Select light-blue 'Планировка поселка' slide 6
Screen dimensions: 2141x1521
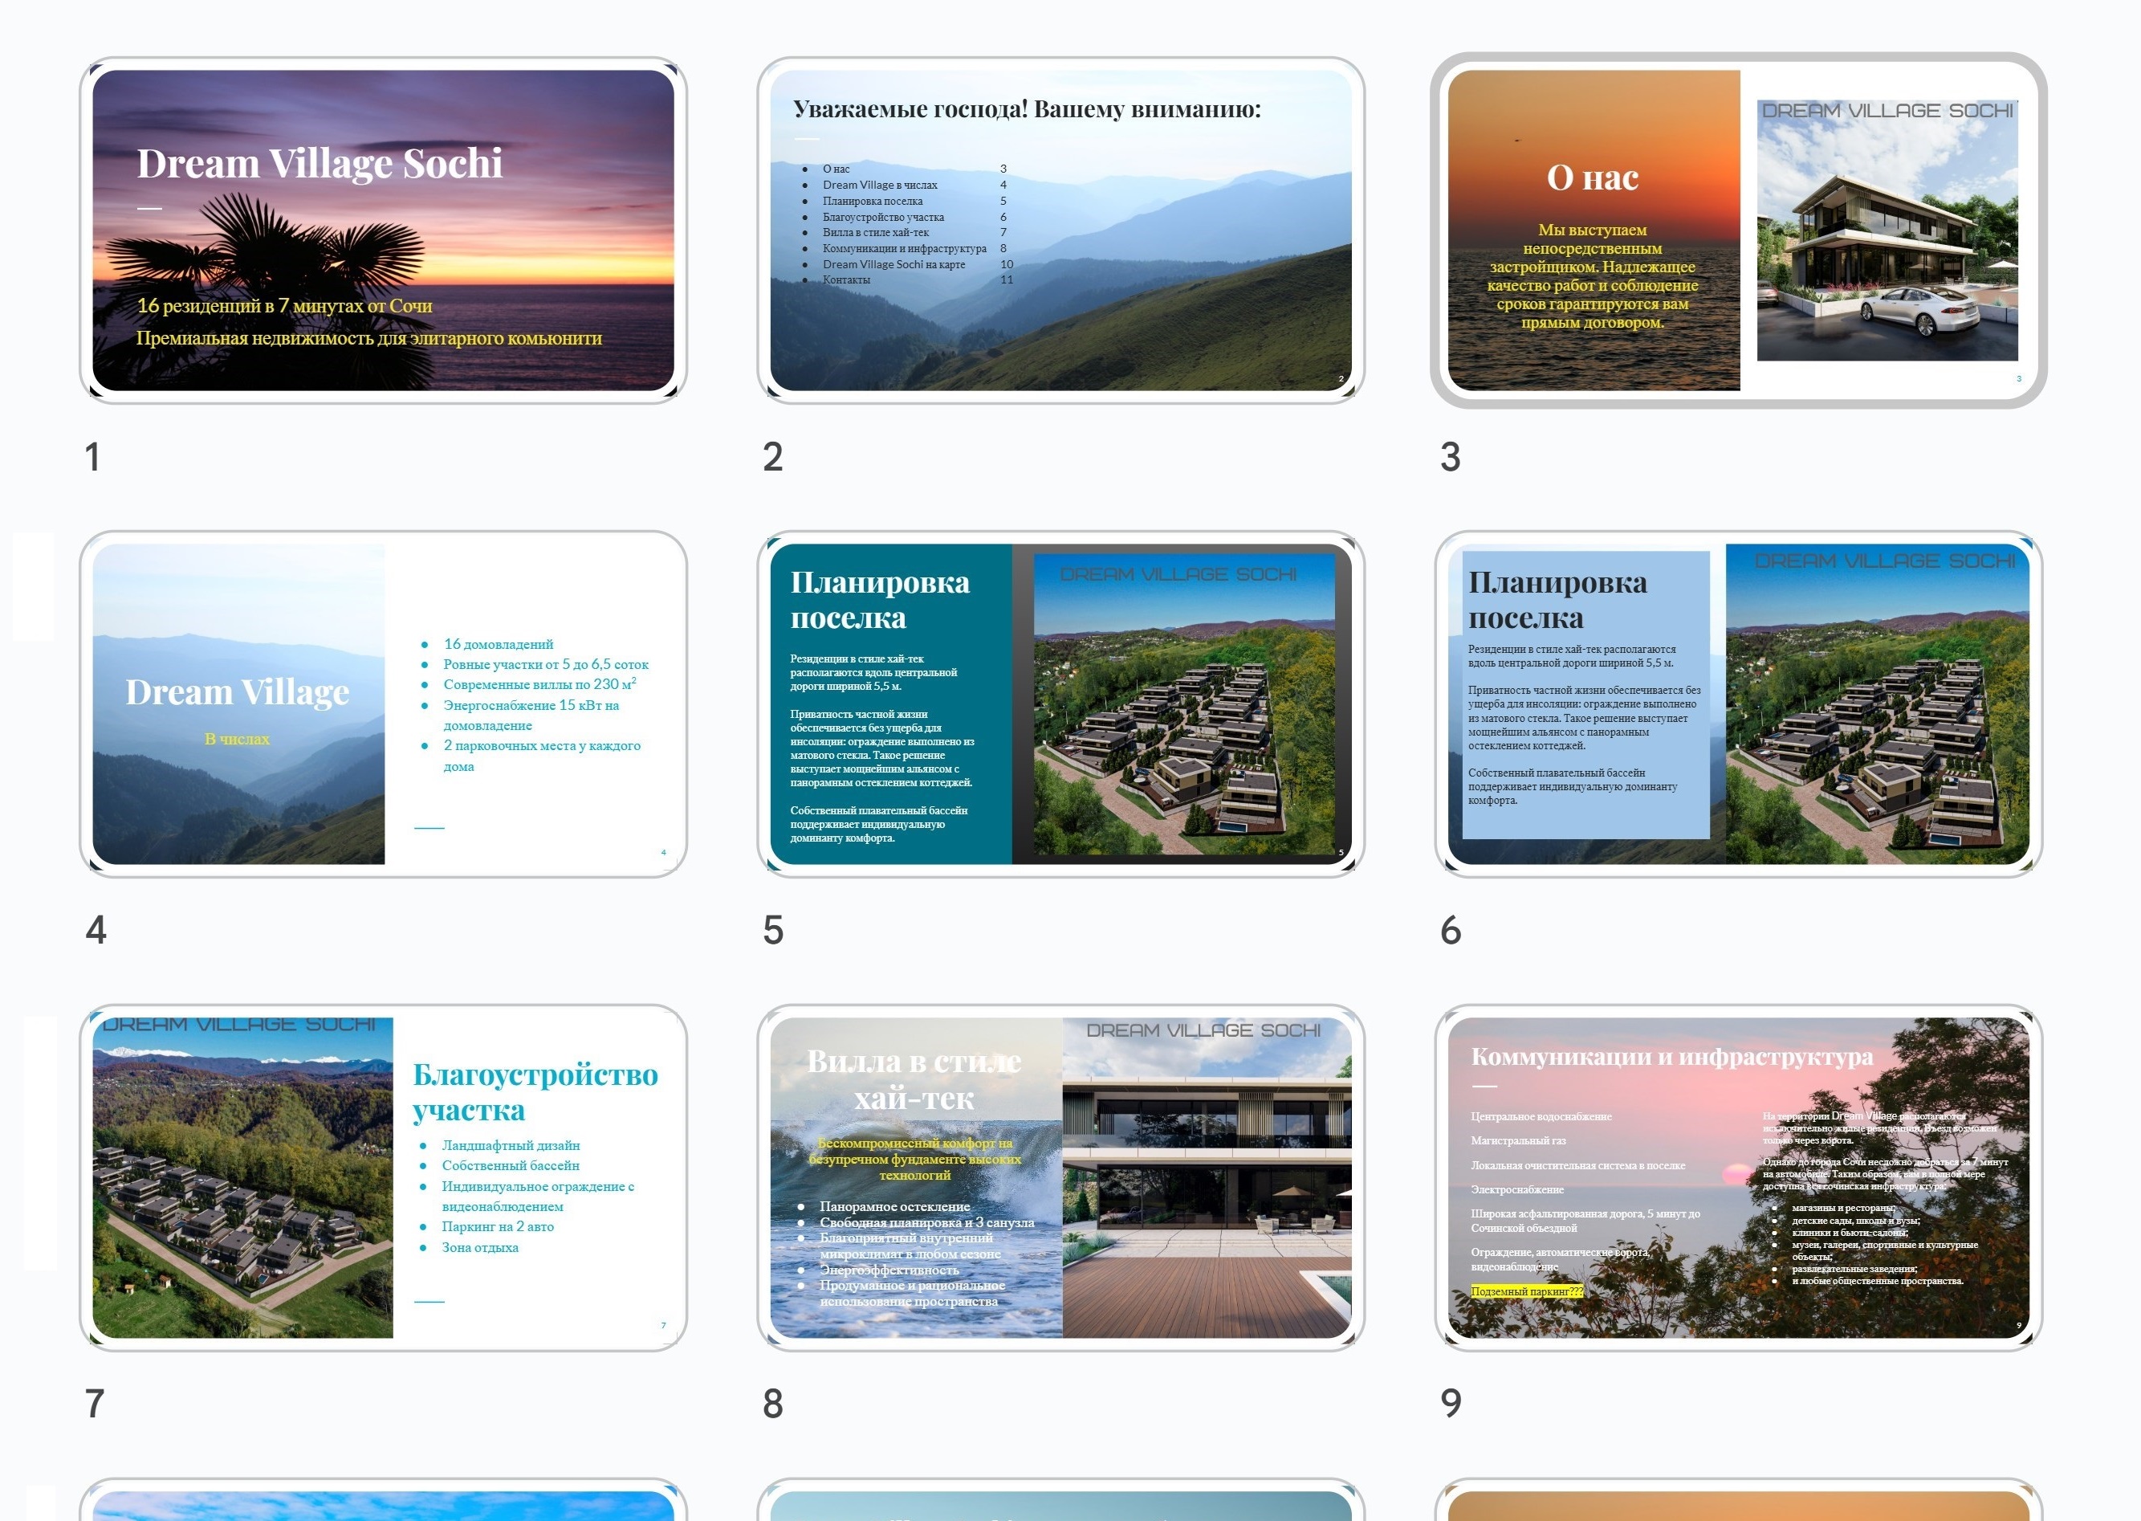coord(1739,704)
